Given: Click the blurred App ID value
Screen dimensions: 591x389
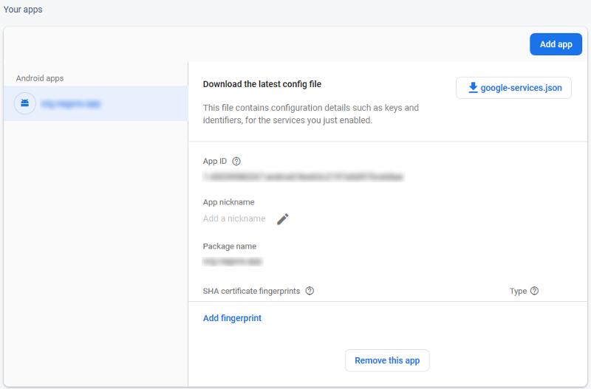Looking at the screenshot, I should click(303, 177).
